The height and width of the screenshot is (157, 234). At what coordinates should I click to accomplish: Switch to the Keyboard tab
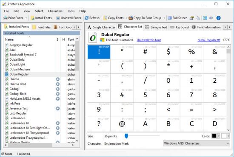coord(180,27)
